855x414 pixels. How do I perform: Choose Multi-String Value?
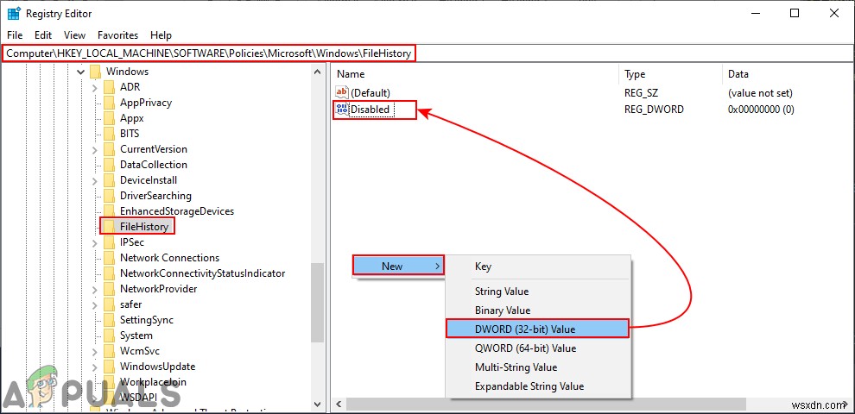point(538,367)
